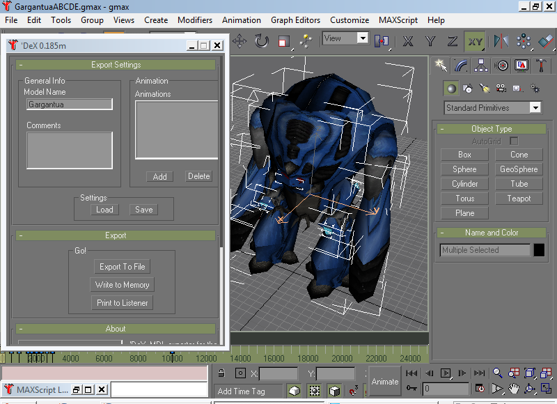Screen dimensions: 557x404
Task: Select the Field-of-View viewport tool
Action: click(x=497, y=389)
